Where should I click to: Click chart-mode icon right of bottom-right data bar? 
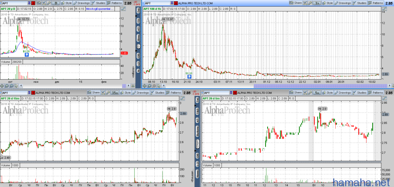384,98
